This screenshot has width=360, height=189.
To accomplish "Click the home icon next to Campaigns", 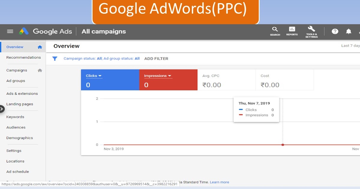I will (40, 70).
